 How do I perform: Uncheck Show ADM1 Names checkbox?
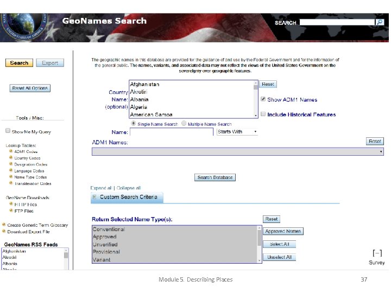click(263, 99)
